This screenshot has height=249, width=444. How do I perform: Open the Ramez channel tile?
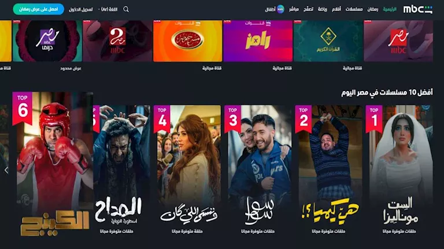(x=258, y=41)
